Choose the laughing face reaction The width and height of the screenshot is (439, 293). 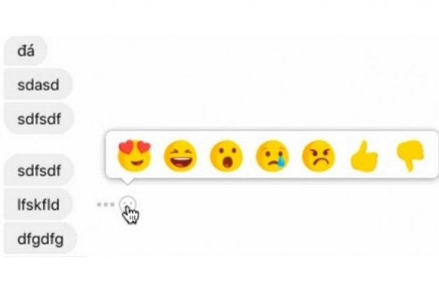click(x=180, y=156)
